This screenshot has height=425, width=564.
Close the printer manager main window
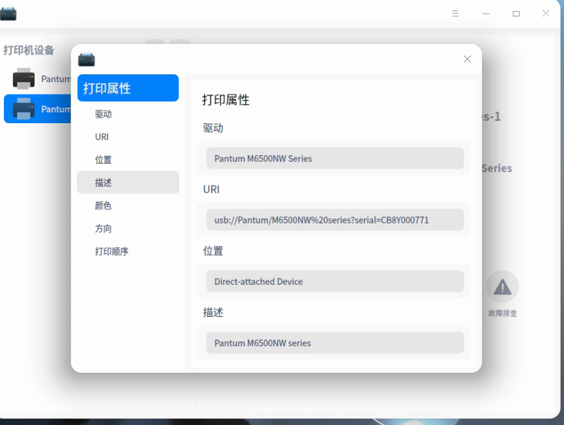(x=546, y=13)
